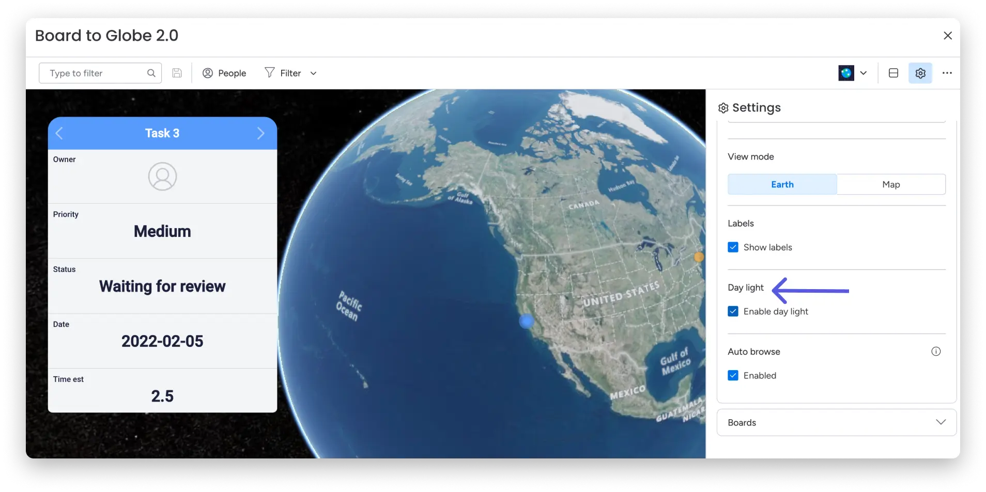This screenshot has width=986, height=492.
Task: Toggle the split view layout icon
Action: coord(893,73)
